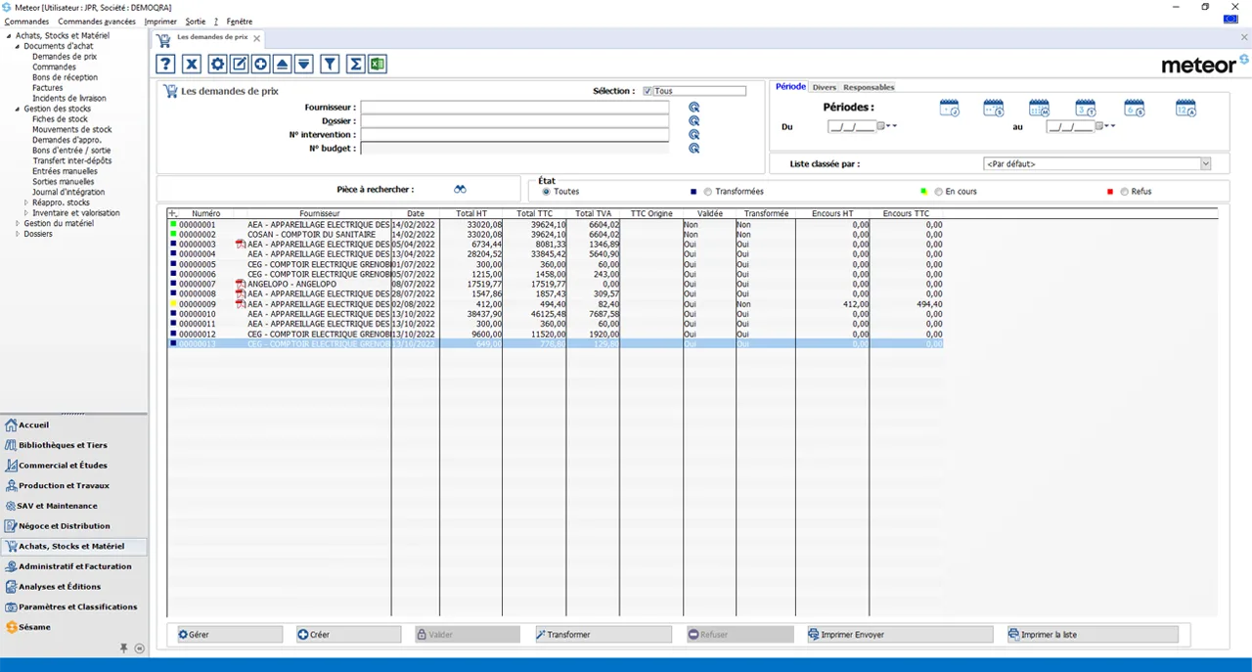Click the lookup icon beside Fournisseur field
Screen dimensions: 1252x672
[693, 108]
